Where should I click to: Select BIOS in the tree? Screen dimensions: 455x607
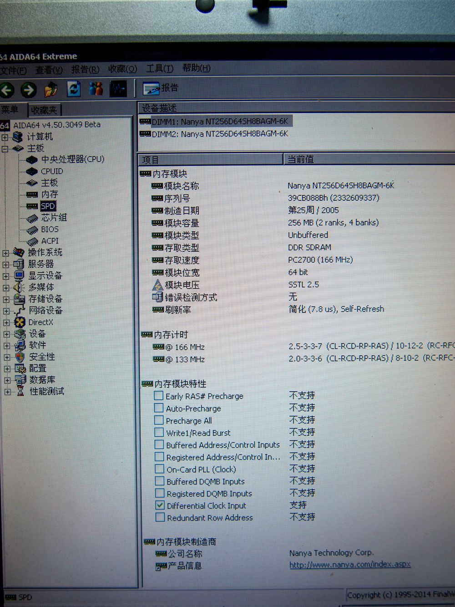click(50, 230)
